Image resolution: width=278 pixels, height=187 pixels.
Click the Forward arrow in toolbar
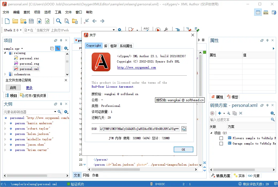[x=102, y=21]
